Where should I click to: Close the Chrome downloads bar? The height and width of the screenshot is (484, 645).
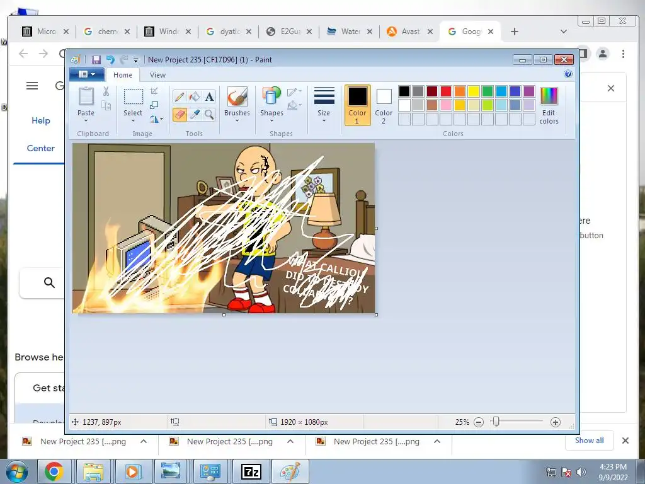pyautogui.click(x=625, y=441)
